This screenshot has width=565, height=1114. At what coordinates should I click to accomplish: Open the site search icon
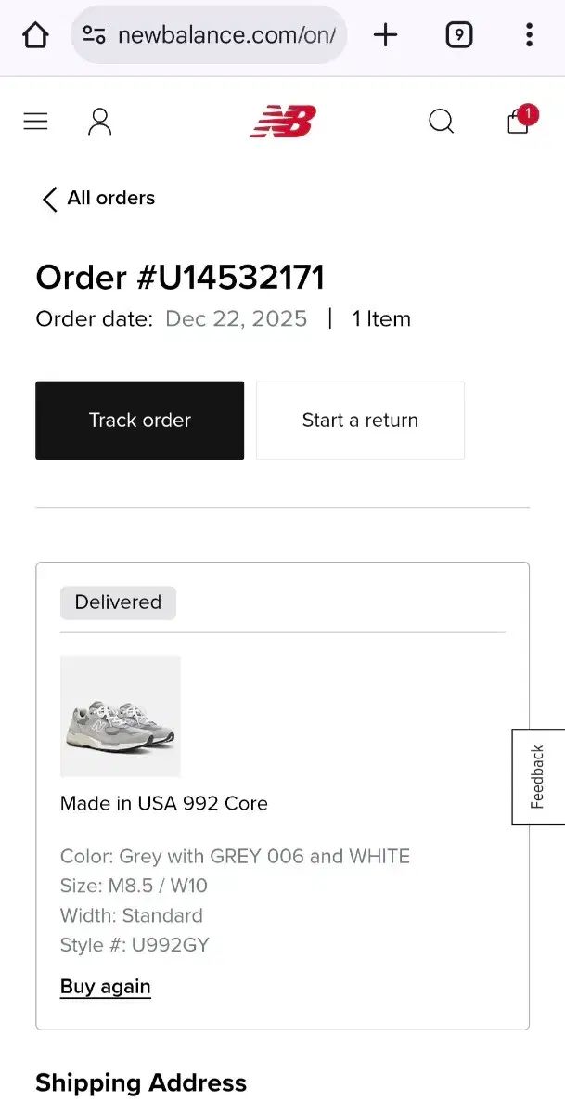click(441, 122)
